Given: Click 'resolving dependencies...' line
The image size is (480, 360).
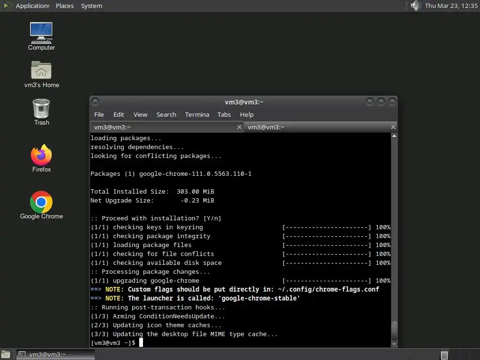Looking at the screenshot, I should coord(137,147).
